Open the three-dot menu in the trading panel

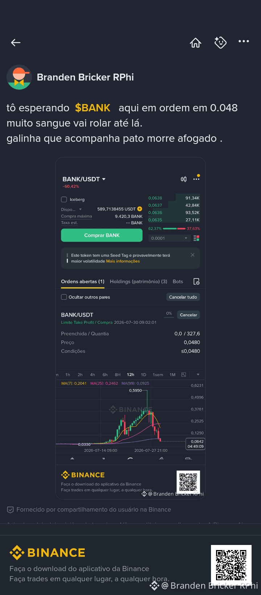click(x=196, y=179)
